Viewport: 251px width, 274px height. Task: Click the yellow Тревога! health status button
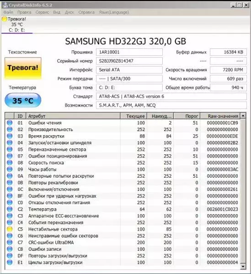click(x=23, y=68)
